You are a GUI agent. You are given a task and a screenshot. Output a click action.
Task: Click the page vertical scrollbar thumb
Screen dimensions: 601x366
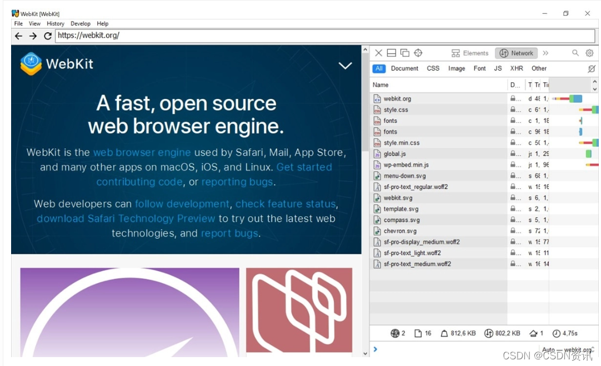pyautogui.click(x=365, y=103)
